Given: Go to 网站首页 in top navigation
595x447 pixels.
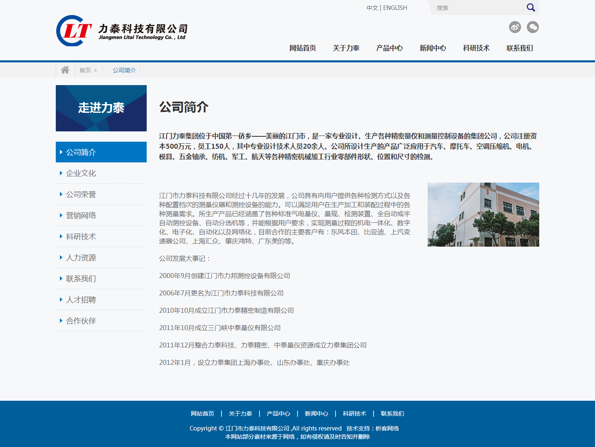Looking at the screenshot, I should pyautogui.click(x=302, y=48).
